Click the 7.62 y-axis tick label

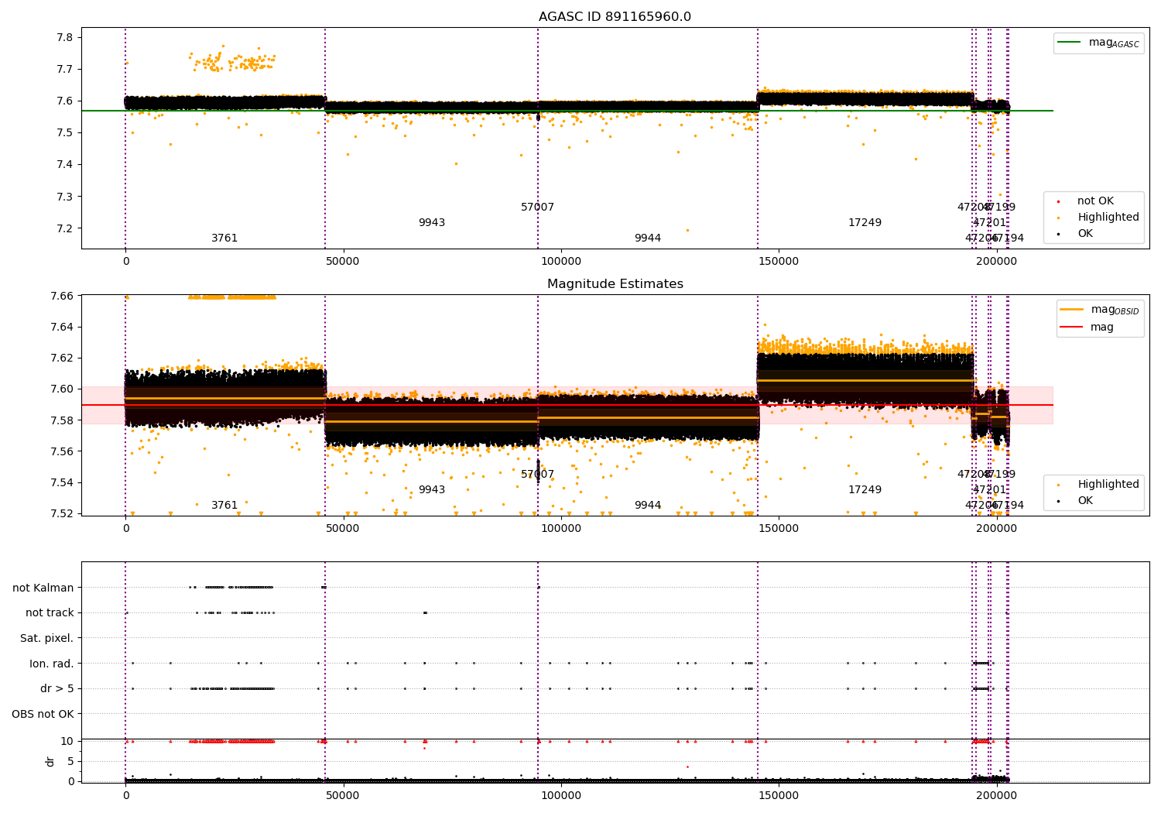click(62, 358)
